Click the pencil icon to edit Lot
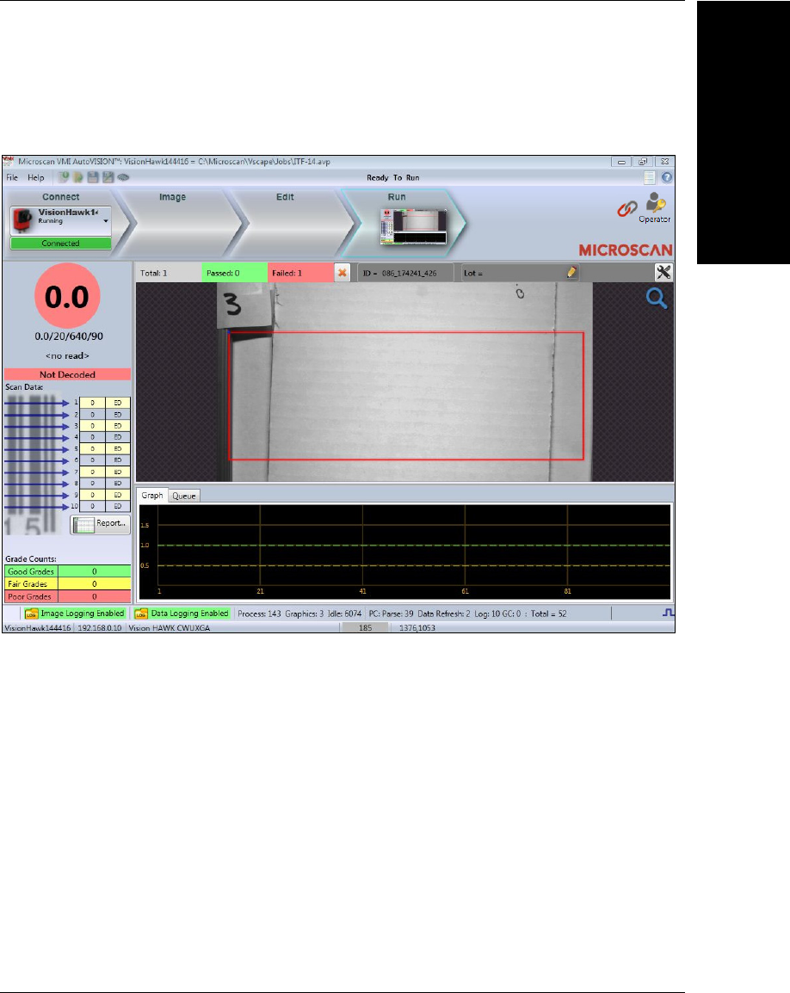Image resolution: width=790 pixels, height=993 pixels. pos(571,272)
